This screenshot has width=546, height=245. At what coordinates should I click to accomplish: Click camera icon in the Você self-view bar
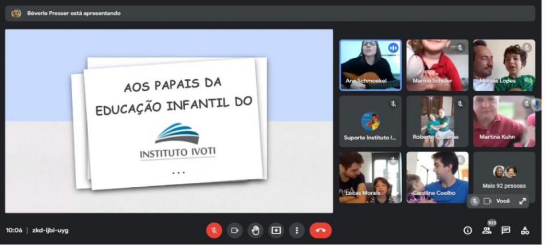pos(487,201)
